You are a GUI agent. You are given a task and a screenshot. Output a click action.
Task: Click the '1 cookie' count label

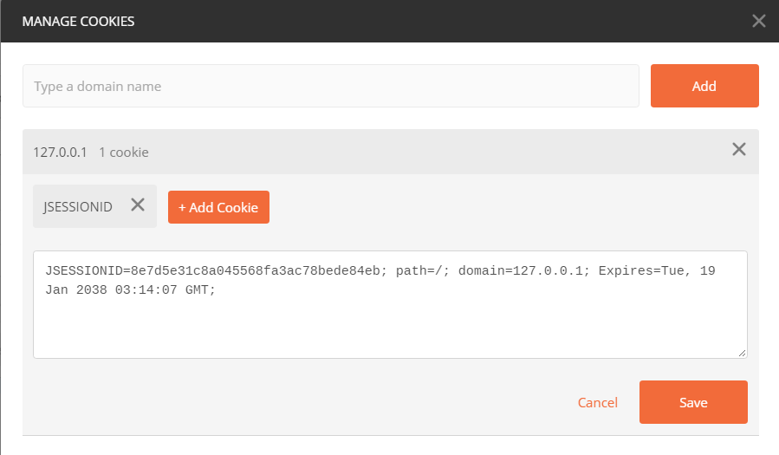click(x=124, y=152)
